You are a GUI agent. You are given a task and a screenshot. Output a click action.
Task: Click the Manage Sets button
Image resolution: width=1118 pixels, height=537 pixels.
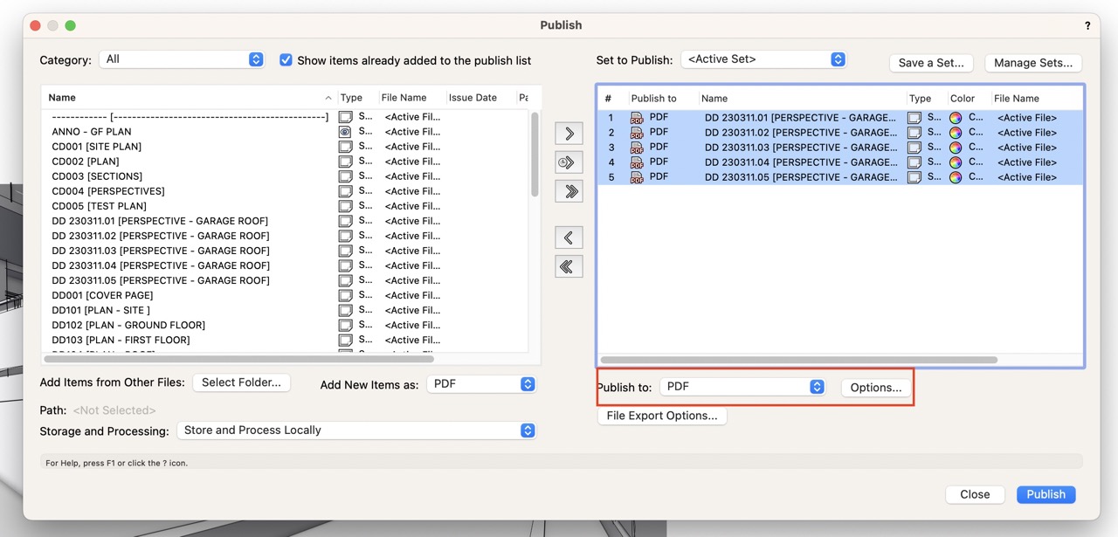(x=1033, y=63)
